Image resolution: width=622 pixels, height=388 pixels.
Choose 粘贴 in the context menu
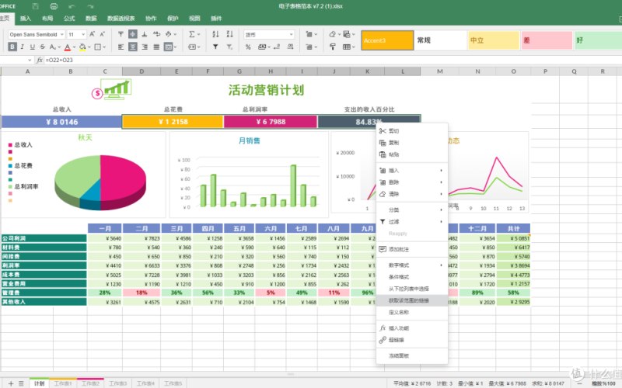412,154
